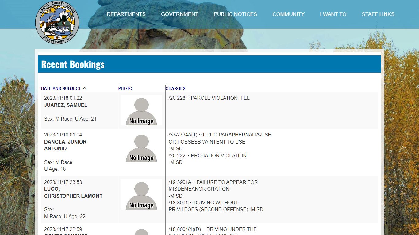Click the Charges column header
The height and width of the screenshot is (235, 419).
point(175,88)
